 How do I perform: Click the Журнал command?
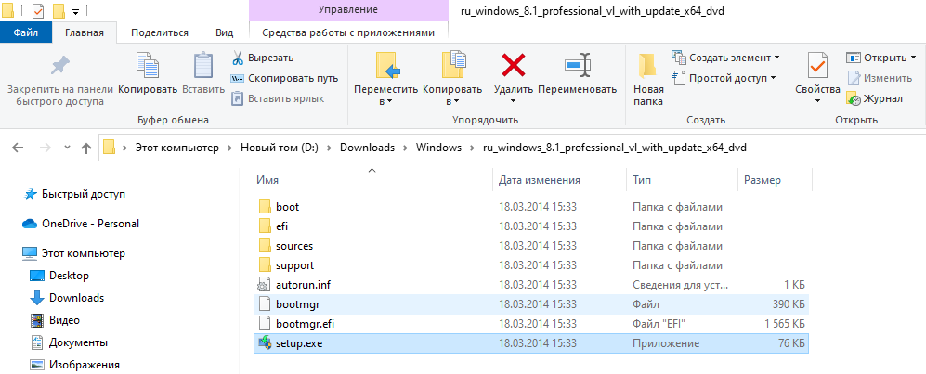[x=875, y=98]
